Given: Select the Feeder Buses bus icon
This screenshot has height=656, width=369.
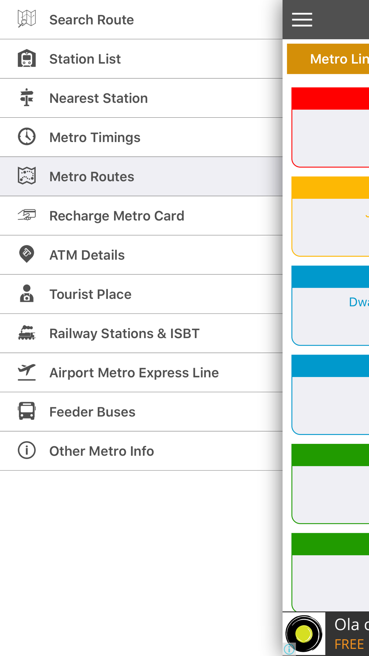Looking at the screenshot, I should pyautogui.click(x=27, y=411).
